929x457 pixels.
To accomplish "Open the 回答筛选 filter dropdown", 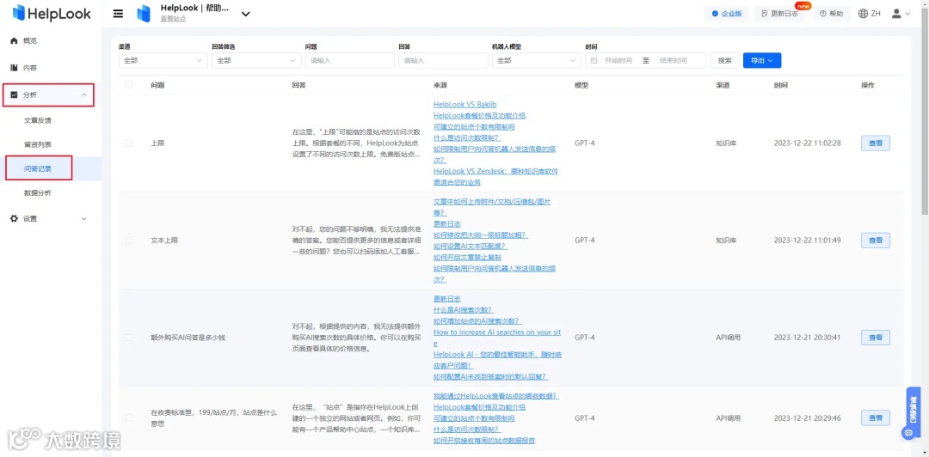I will (x=256, y=60).
